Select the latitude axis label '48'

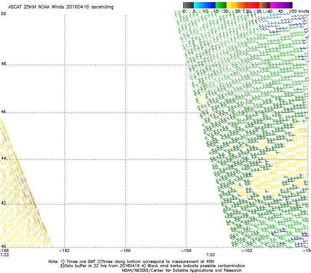tap(3, 64)
